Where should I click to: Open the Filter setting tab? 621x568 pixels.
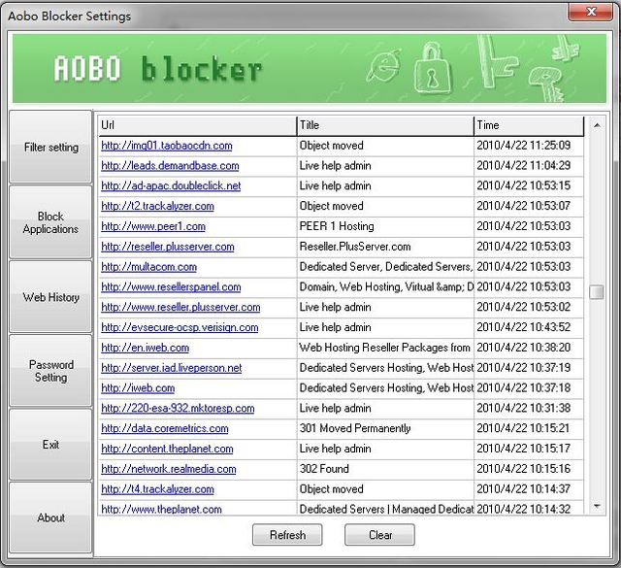pos(50,147)
